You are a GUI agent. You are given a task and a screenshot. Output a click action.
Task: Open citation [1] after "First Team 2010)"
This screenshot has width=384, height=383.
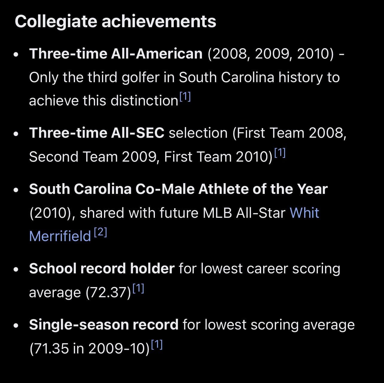tap(280, 153)
